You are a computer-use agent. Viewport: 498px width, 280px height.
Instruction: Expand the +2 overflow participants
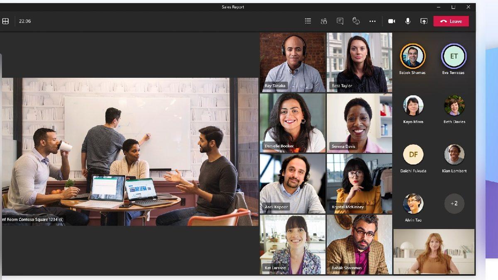tap(454, 203)
